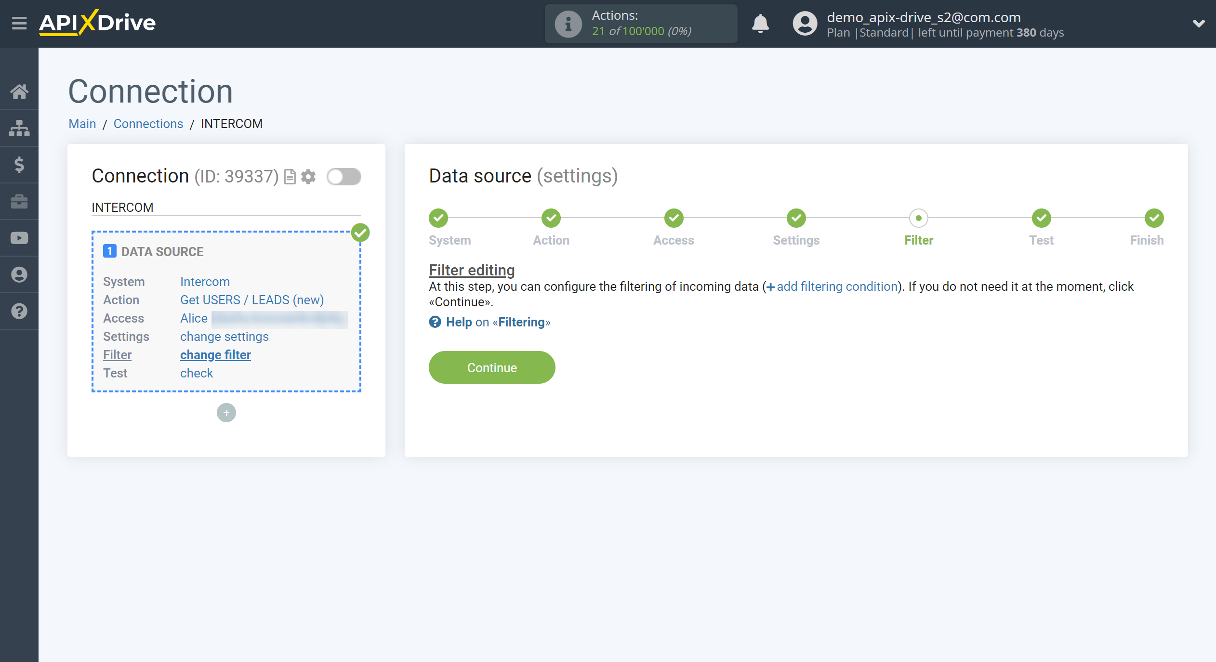Expand the account dropdown chevron

click(x=1199, y=23)
